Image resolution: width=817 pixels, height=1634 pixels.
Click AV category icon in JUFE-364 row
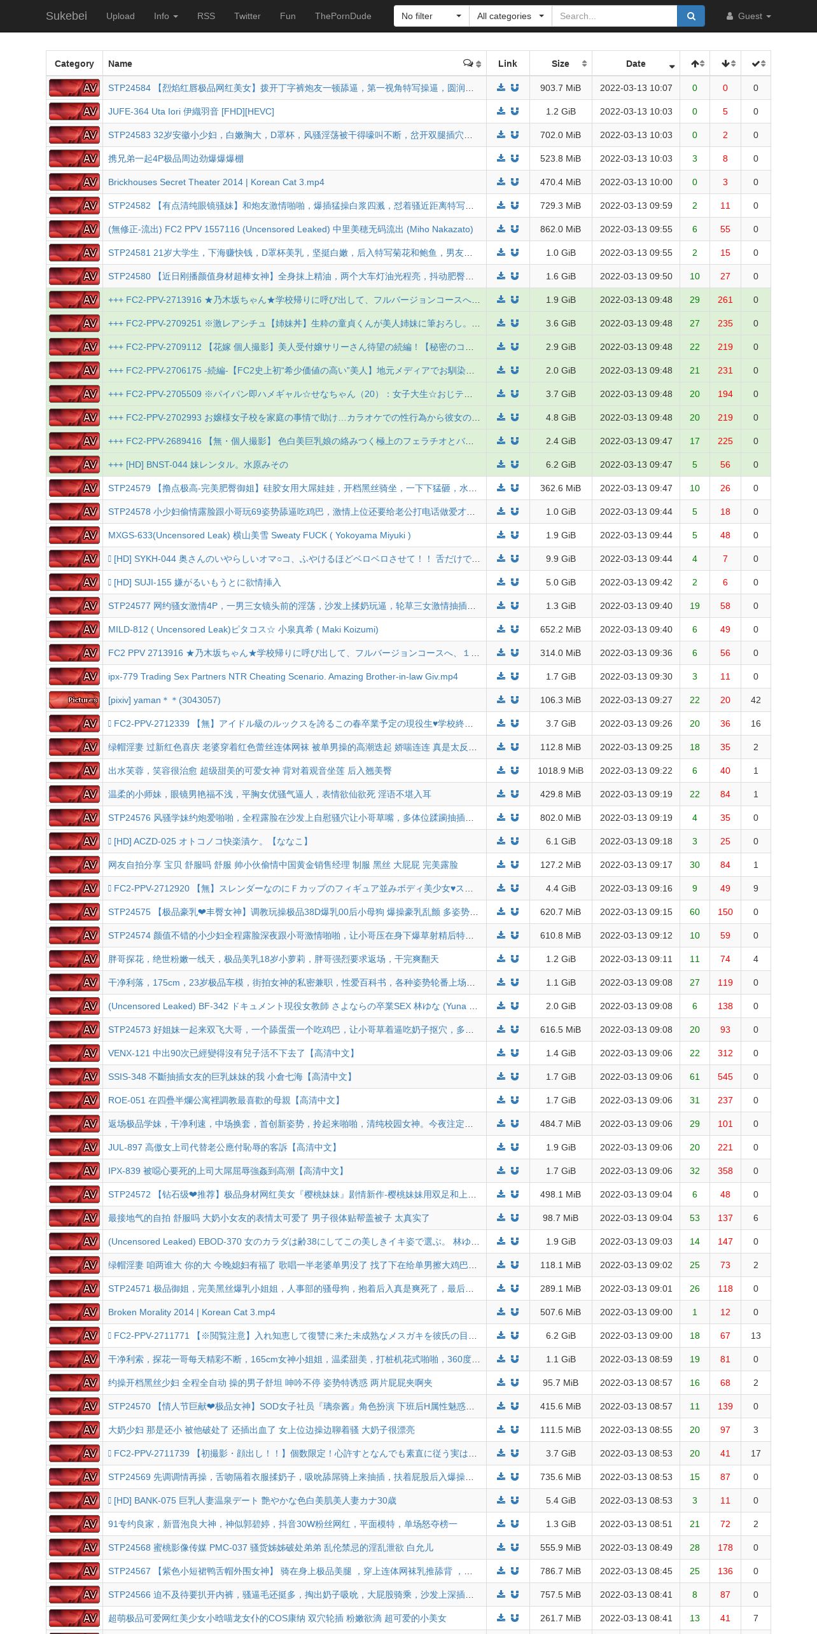click(74, 111)
